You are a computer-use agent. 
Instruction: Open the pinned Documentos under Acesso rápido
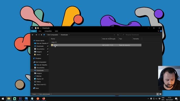pos(40,49)
